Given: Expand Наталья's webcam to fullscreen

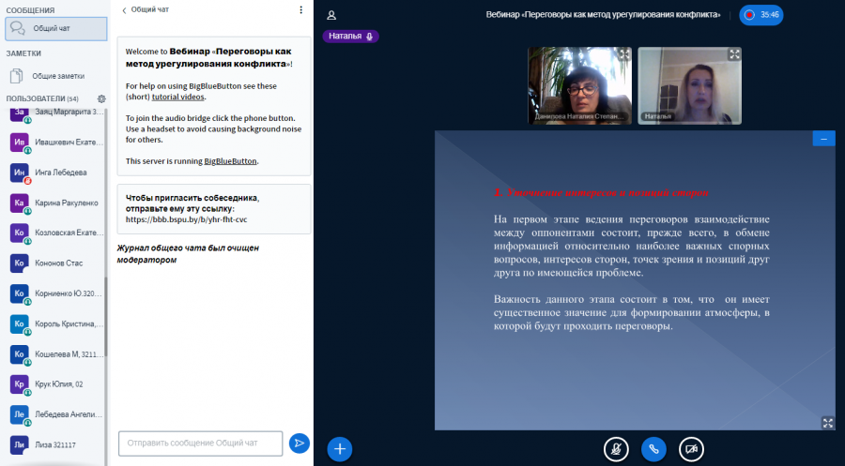Looking at the screenshot, I should [x=734, y=54].
